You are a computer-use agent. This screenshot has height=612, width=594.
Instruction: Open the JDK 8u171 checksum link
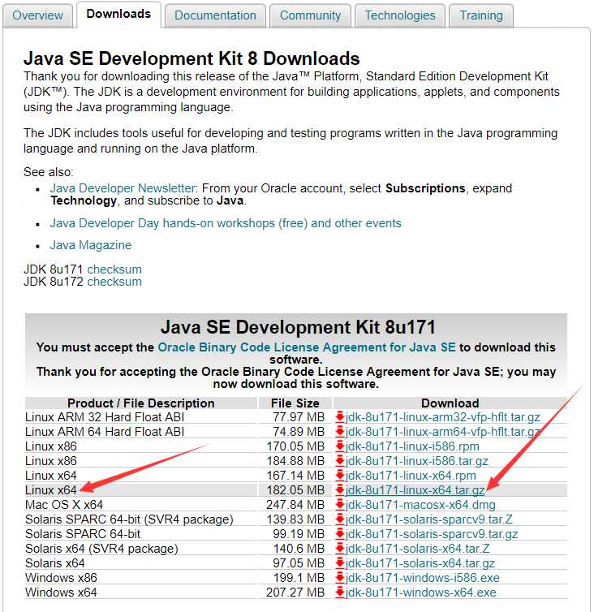click(114, 269)
